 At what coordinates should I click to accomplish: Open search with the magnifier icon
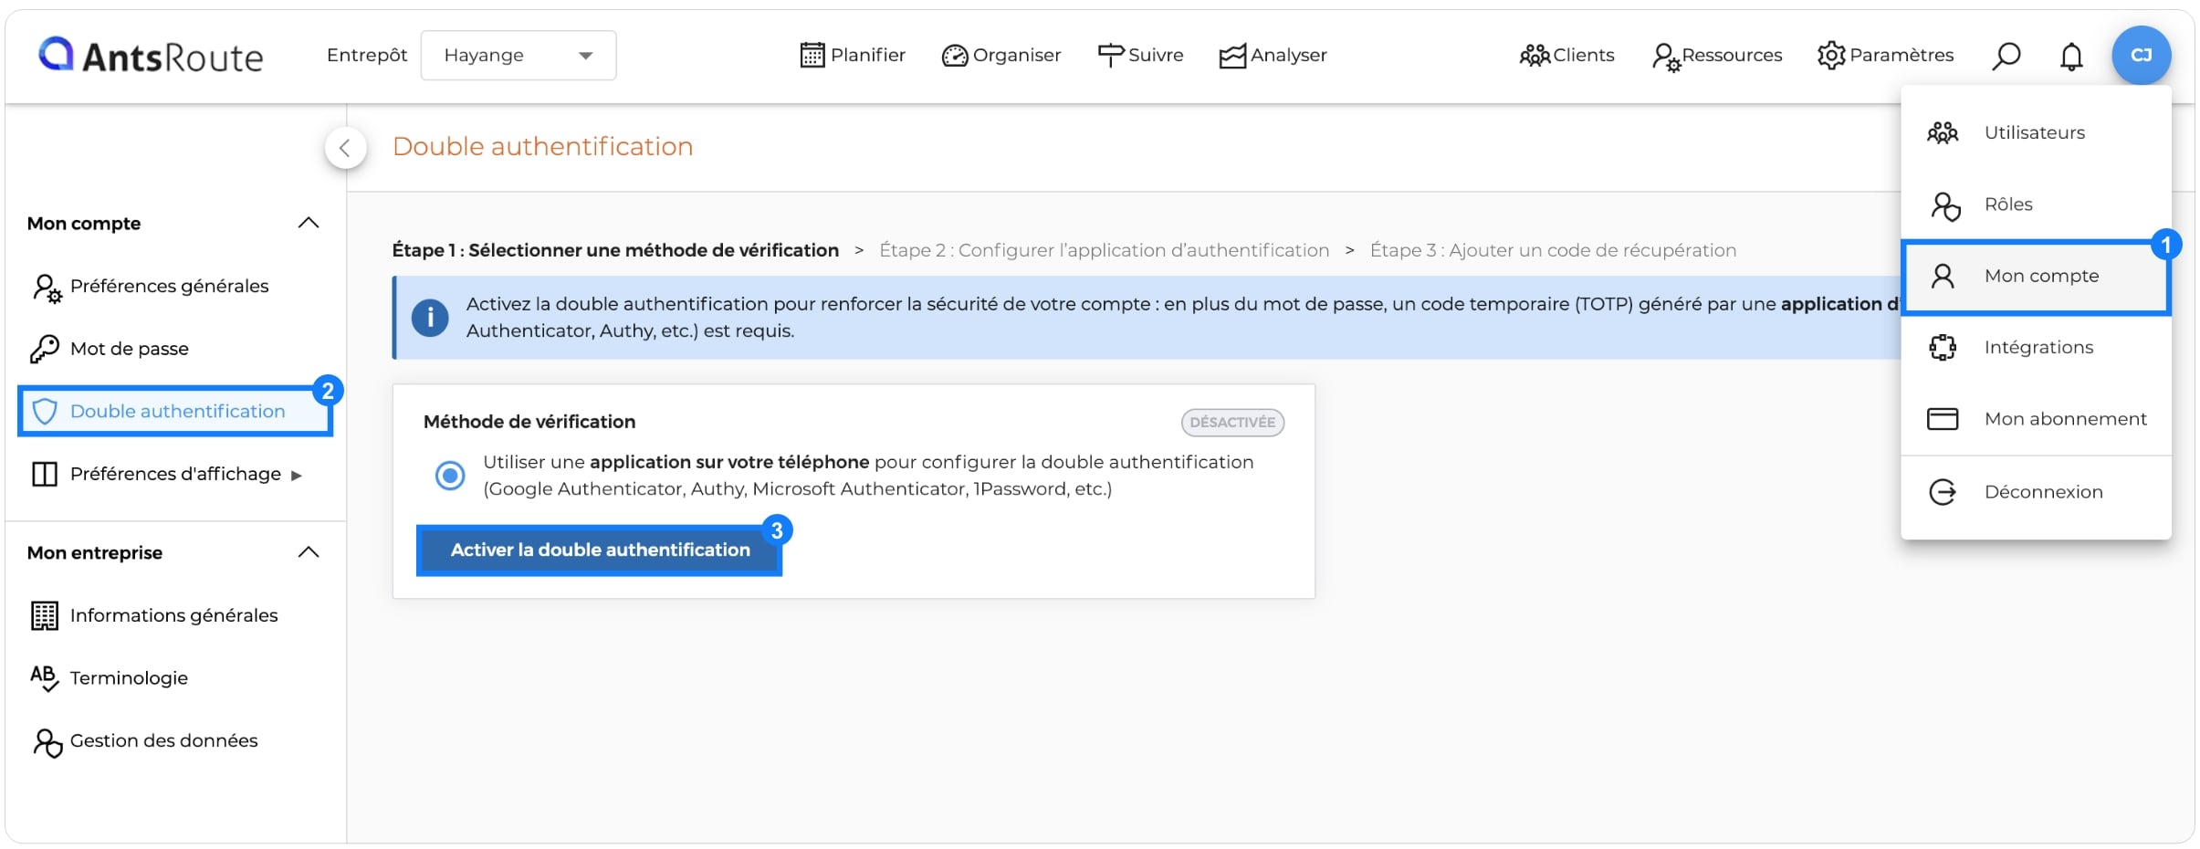pyautogui.click(x=2006, y=56)
